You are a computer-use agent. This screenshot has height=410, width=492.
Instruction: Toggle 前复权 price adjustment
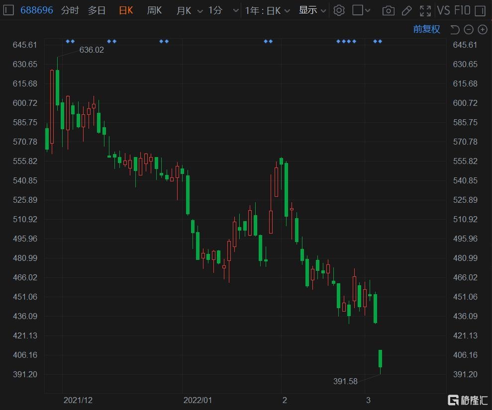(x=426, y=29)
